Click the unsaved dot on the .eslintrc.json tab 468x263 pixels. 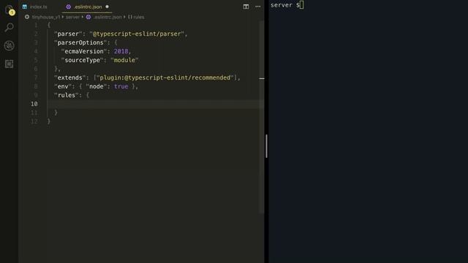pyautogui.click(x=107, y=7)
